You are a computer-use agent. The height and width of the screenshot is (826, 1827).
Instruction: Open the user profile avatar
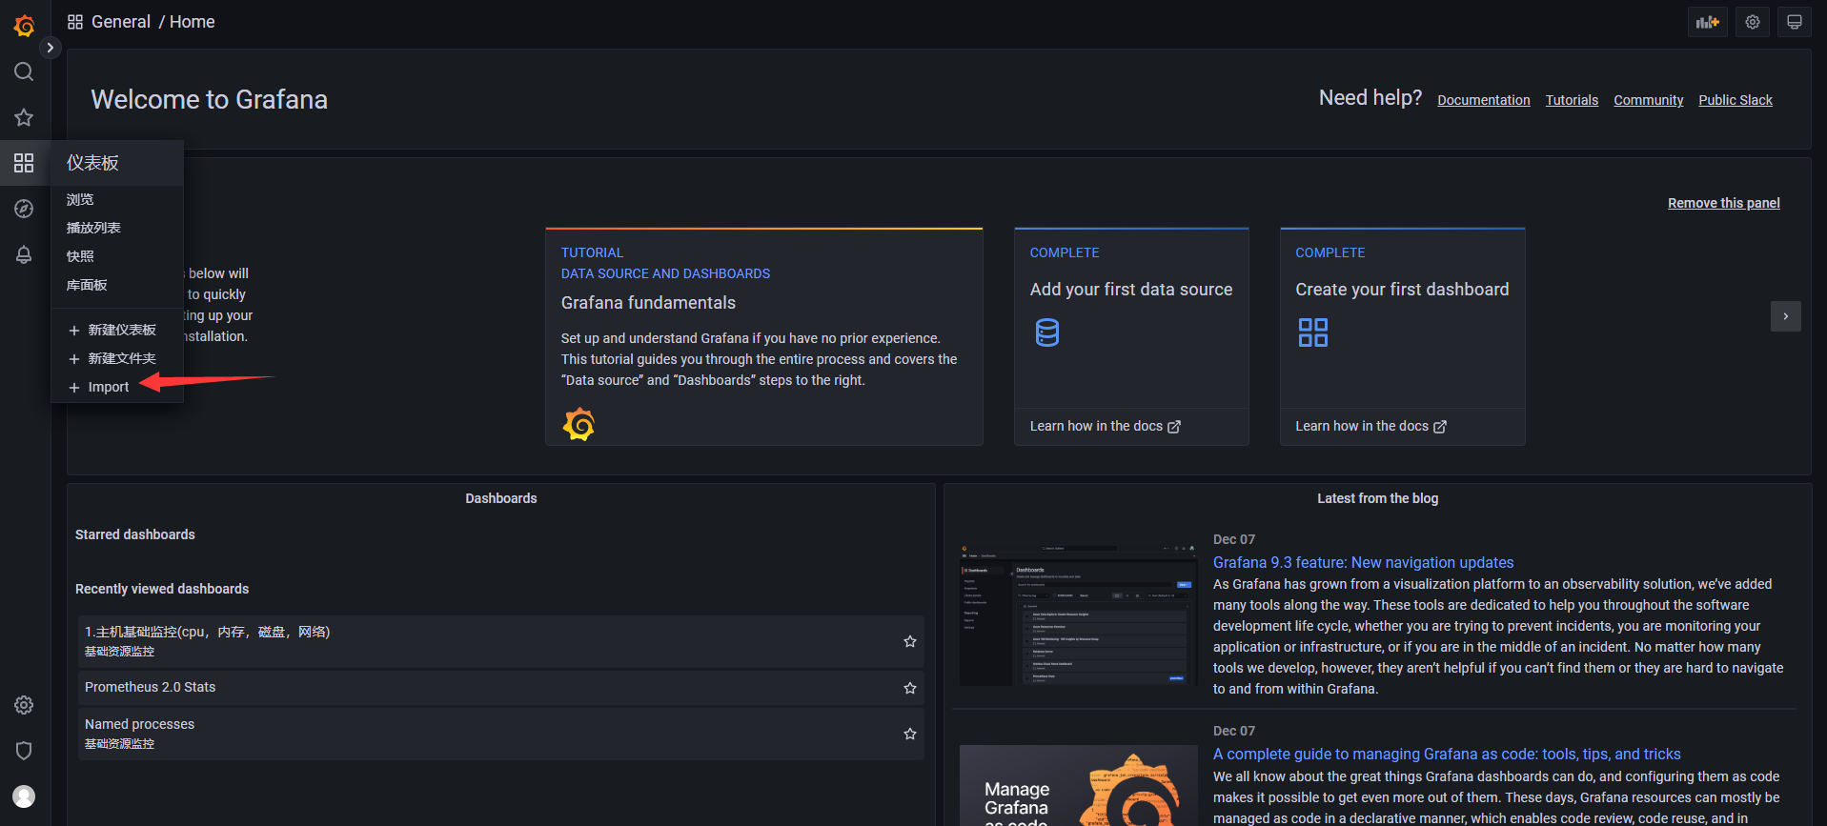(x=24, y=796)
